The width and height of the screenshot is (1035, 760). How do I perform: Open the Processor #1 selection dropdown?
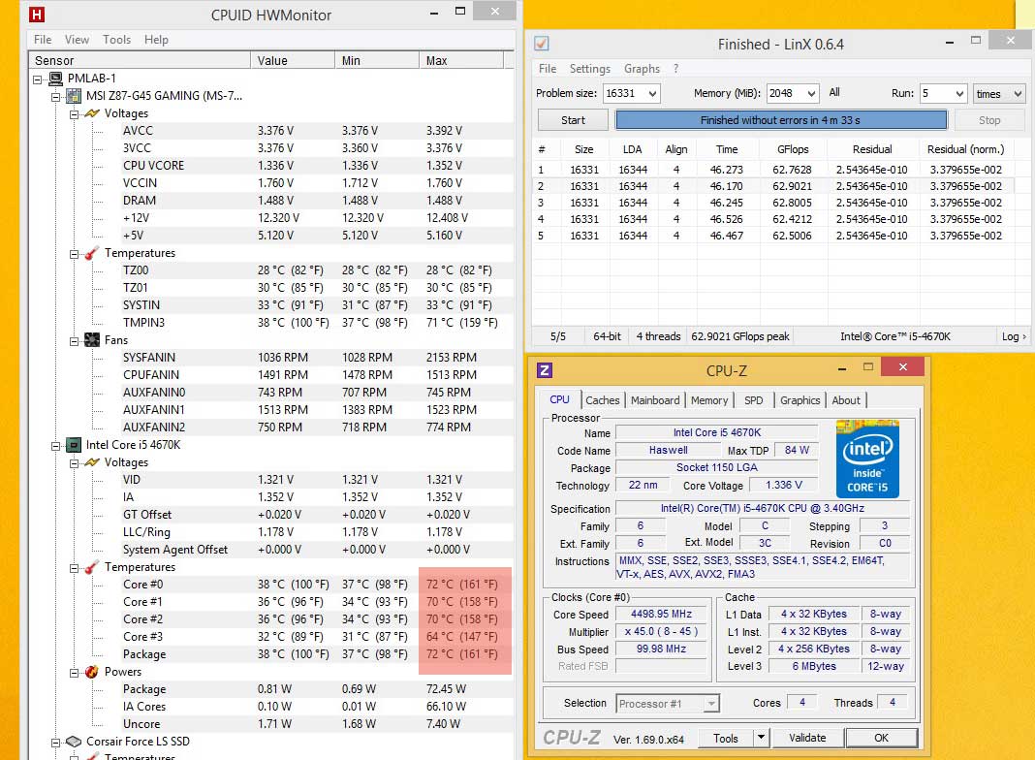point(711,704)
